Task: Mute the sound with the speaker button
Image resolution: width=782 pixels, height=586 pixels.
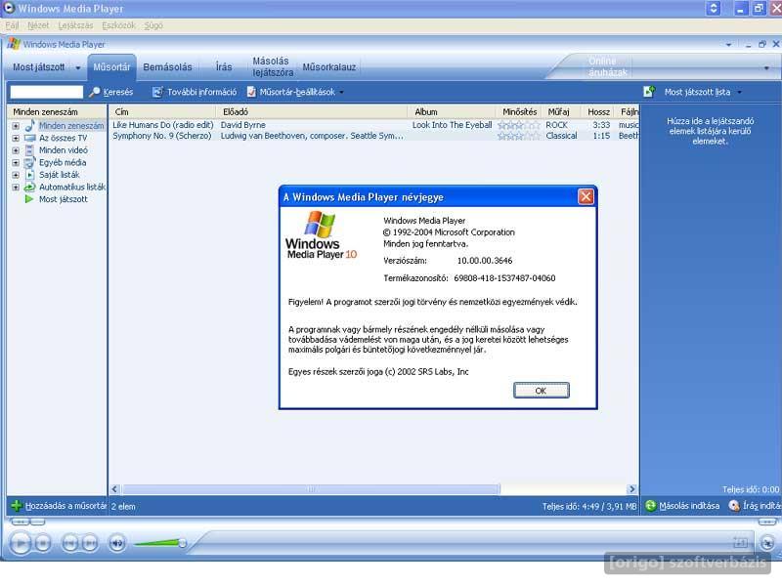Action: (117, 543)
